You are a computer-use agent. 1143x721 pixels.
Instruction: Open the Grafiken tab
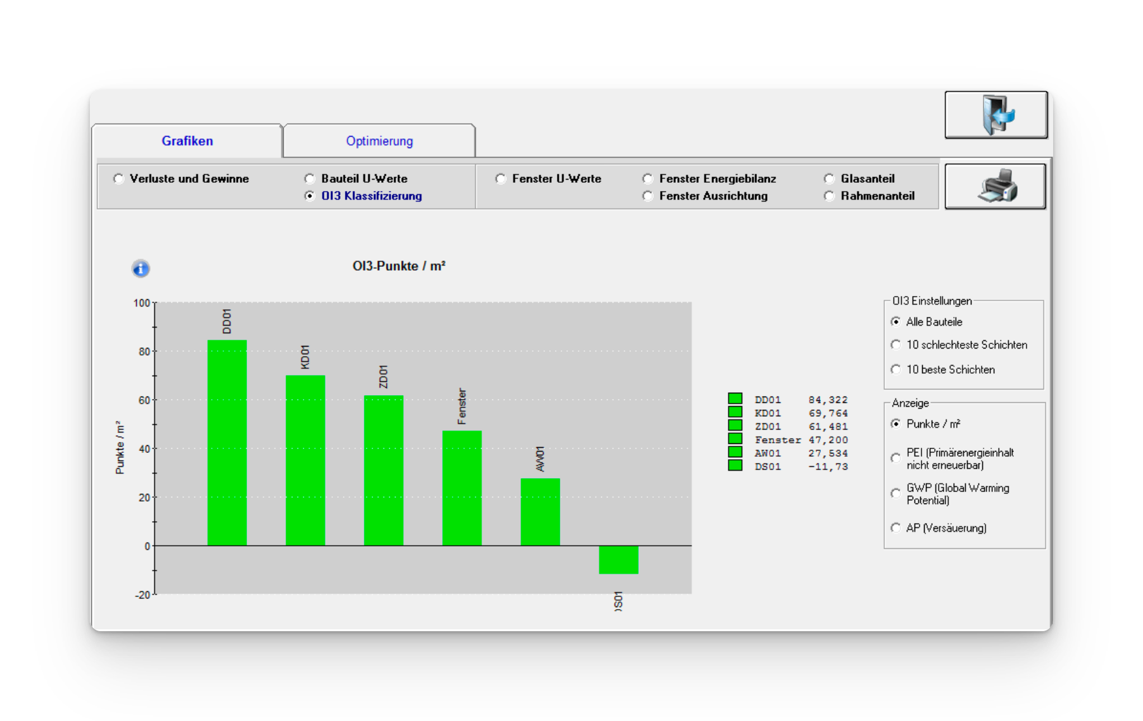point(187,141)
